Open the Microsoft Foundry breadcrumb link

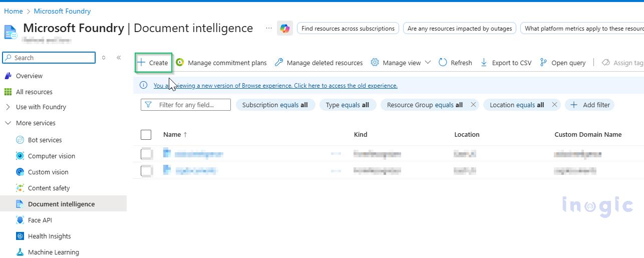tap(62, 11)
